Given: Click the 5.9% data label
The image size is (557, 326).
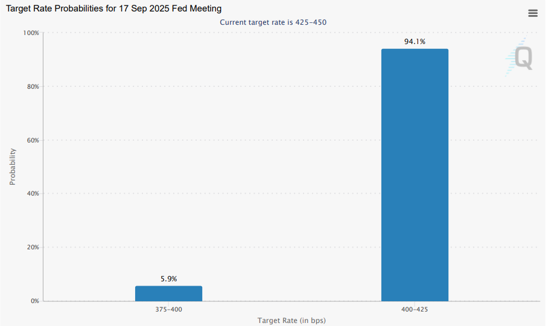Looking at the screenshot, I should pyautogui.click(x=168, y=279).
